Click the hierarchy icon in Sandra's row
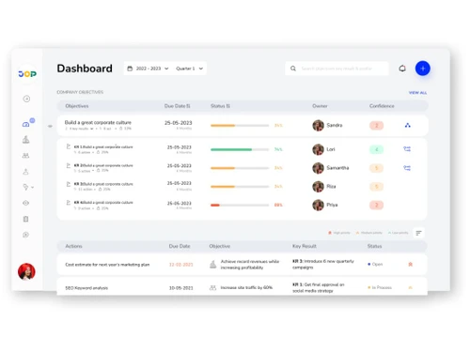This screenshot has width=470, height=352. (x=408, y=126)
